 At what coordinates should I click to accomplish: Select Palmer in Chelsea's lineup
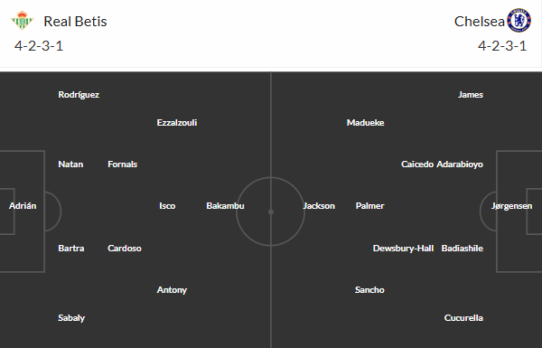pos(369,206)
